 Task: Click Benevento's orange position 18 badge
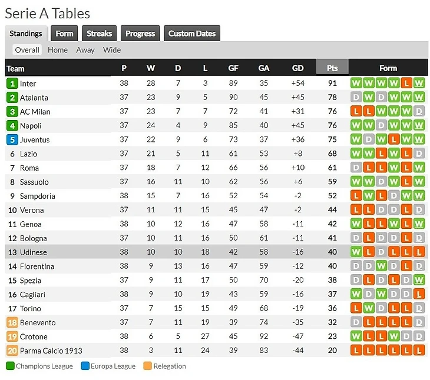pyautogui.click(x=12, y=322)
